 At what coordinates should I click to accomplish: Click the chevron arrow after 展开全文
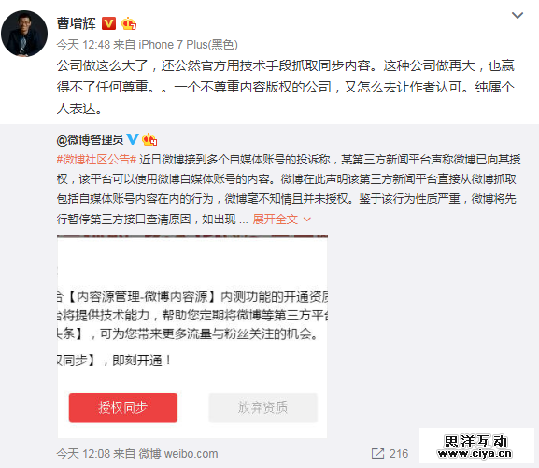[x=307, y=219]
